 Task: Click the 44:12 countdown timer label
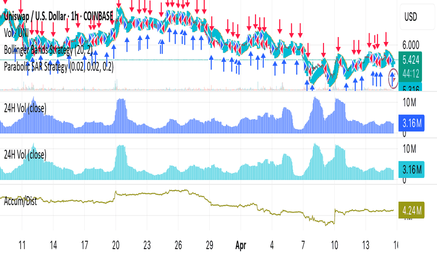tap(410, 74)
